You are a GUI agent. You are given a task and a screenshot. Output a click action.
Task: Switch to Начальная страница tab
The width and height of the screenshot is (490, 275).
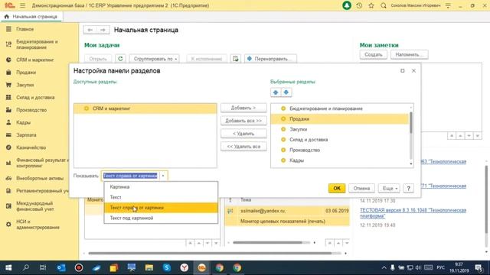click(31, 17)
